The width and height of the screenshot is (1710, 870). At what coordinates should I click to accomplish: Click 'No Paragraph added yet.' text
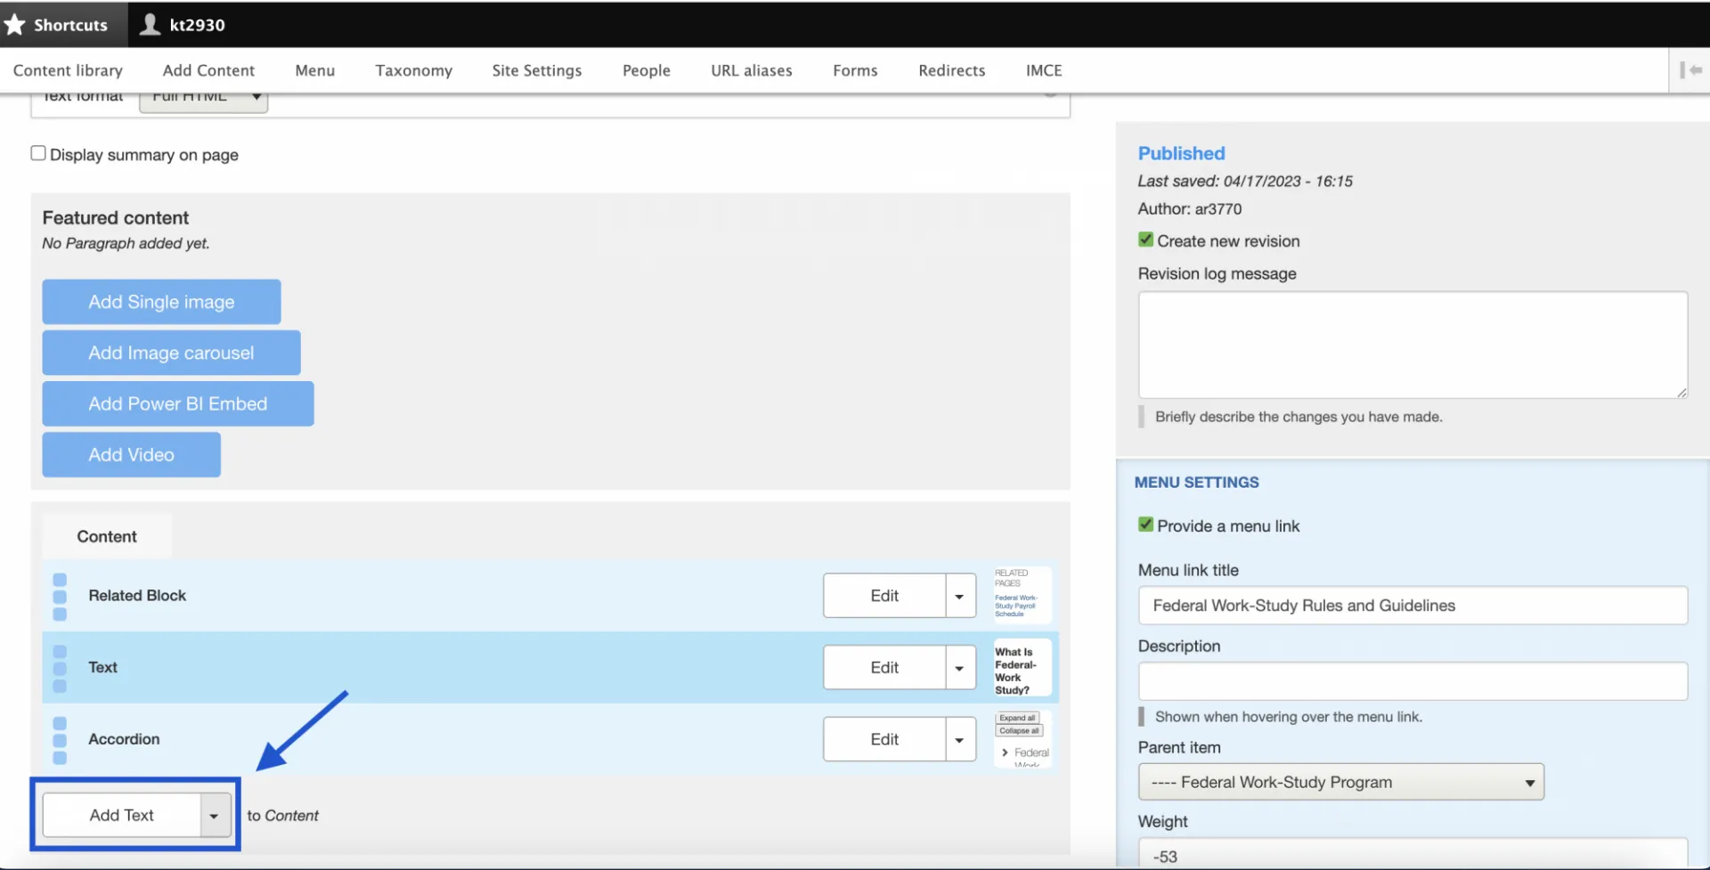pos(126,243)
